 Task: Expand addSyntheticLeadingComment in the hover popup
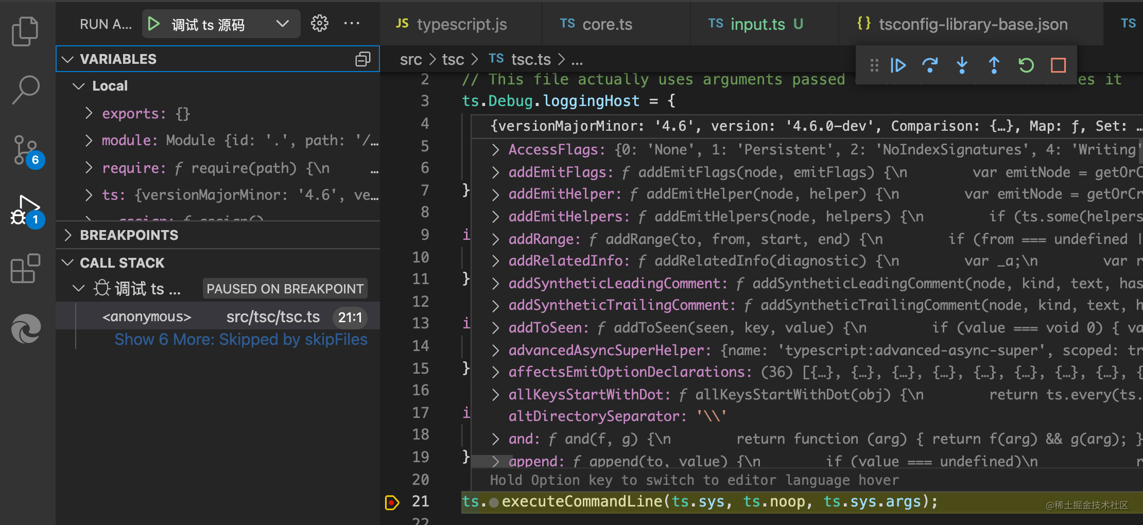tap(495, 284)
